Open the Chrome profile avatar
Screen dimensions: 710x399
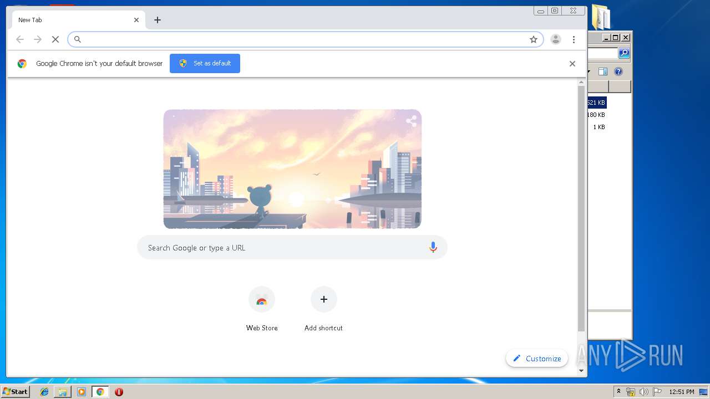tap(555, 39)
